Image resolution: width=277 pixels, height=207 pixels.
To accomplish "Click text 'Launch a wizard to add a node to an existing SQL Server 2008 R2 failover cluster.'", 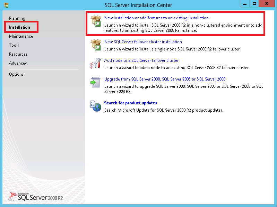I will (x=177, y=68).
